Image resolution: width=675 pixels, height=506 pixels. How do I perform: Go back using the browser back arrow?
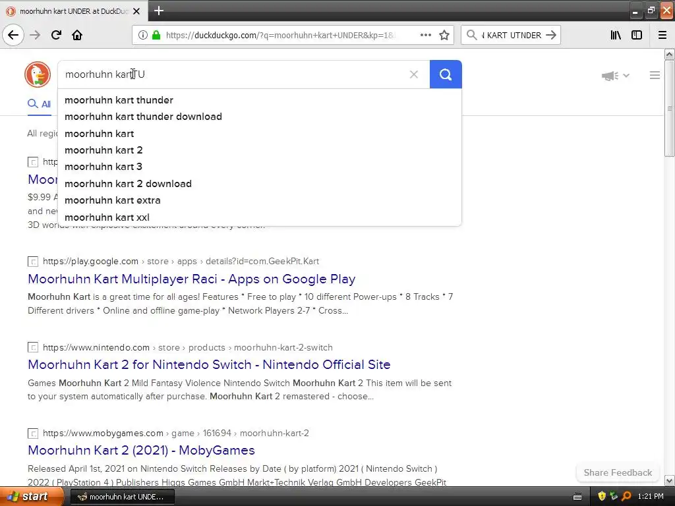tap(13, 35)
